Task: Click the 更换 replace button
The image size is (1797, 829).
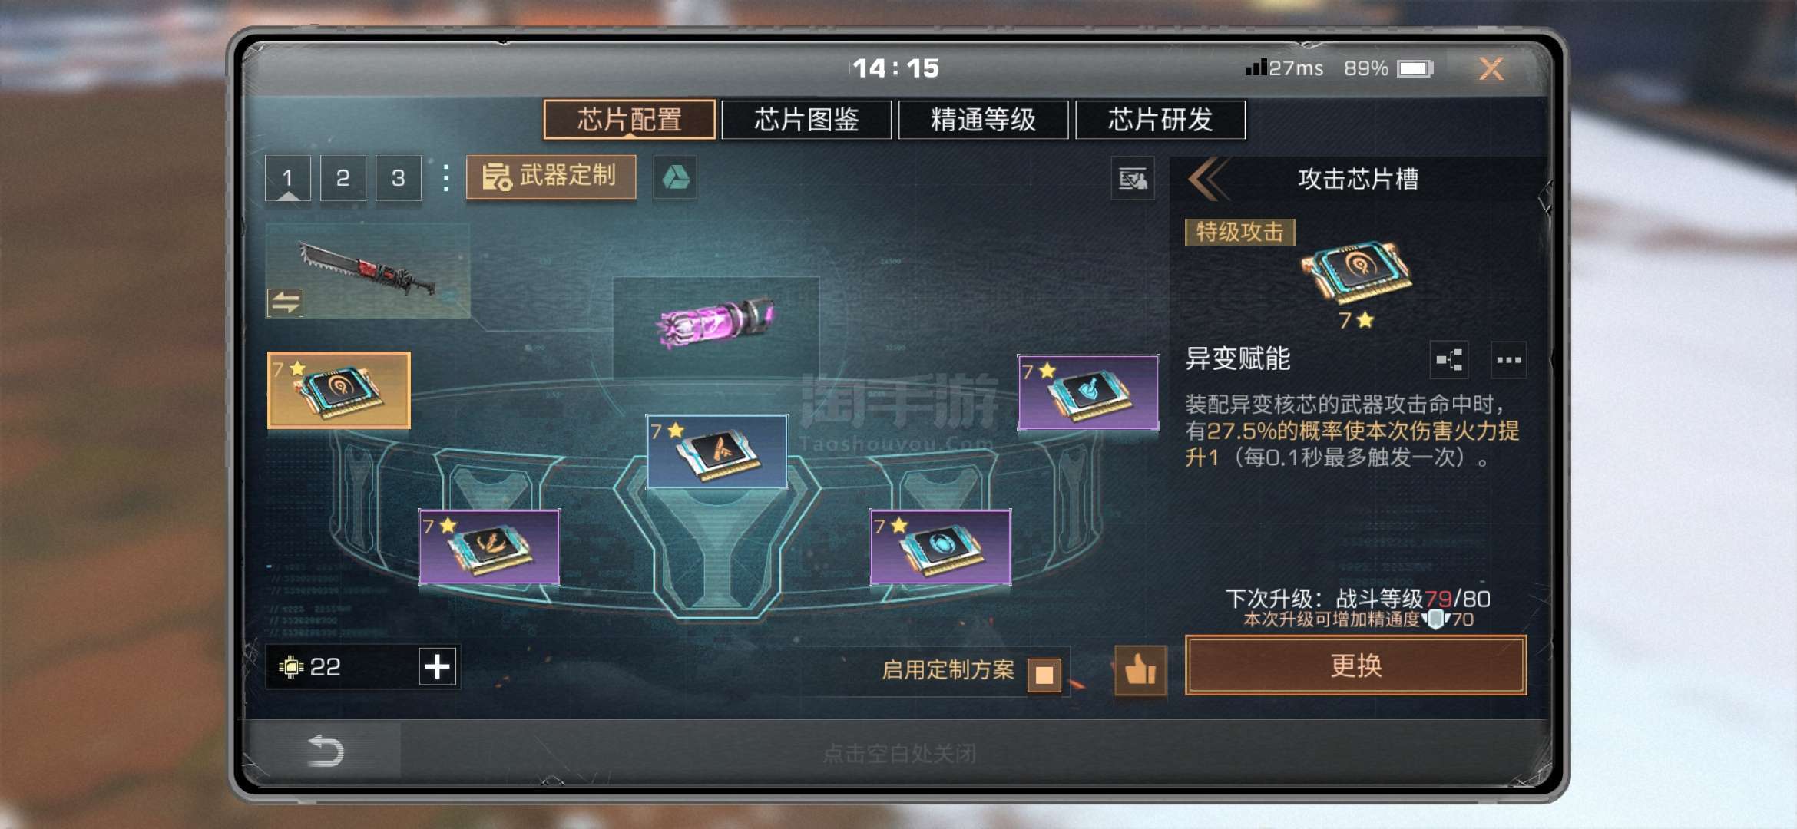Action: (x=1355, y=666)
